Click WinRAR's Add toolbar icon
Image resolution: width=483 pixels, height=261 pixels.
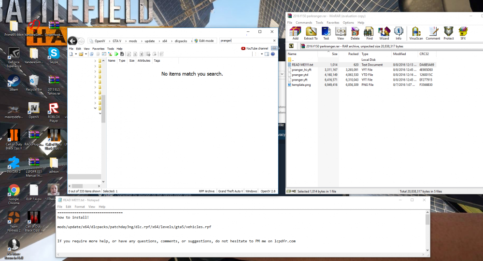pyautogui.click(x=295, y=33)
